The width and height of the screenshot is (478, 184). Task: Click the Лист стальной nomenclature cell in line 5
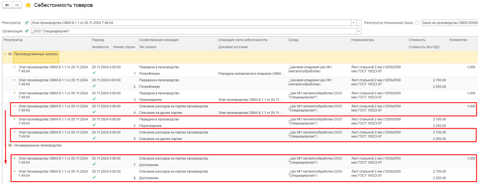coord(376,121)
